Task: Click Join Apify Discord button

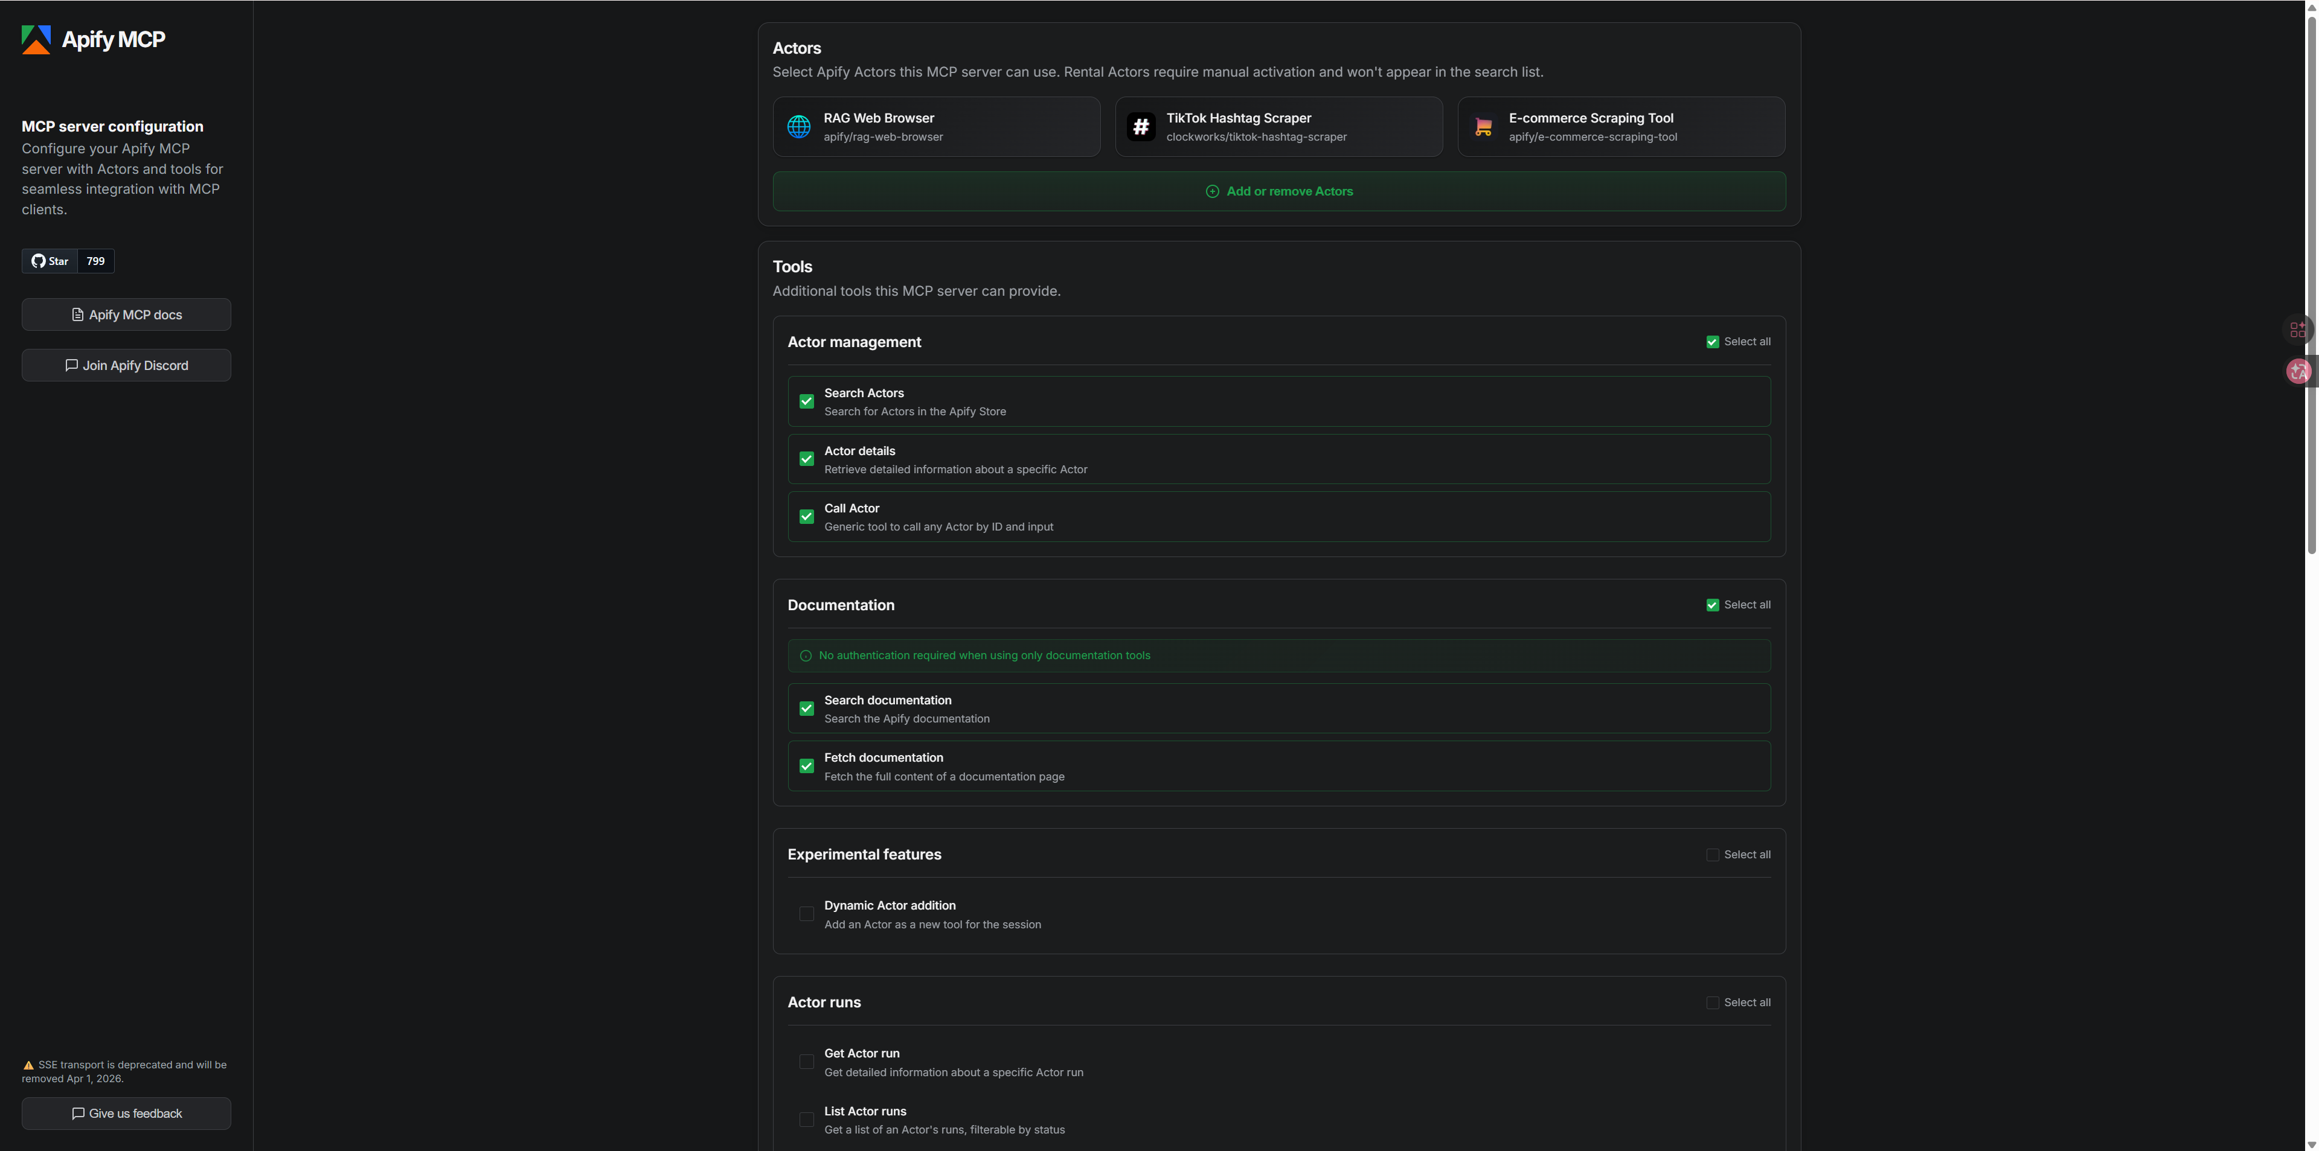Action: tap(126, 365)
